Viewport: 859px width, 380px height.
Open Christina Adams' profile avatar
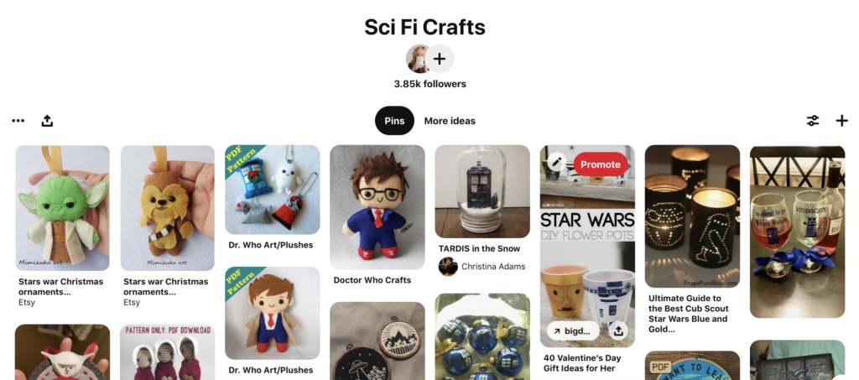point(448,267)
